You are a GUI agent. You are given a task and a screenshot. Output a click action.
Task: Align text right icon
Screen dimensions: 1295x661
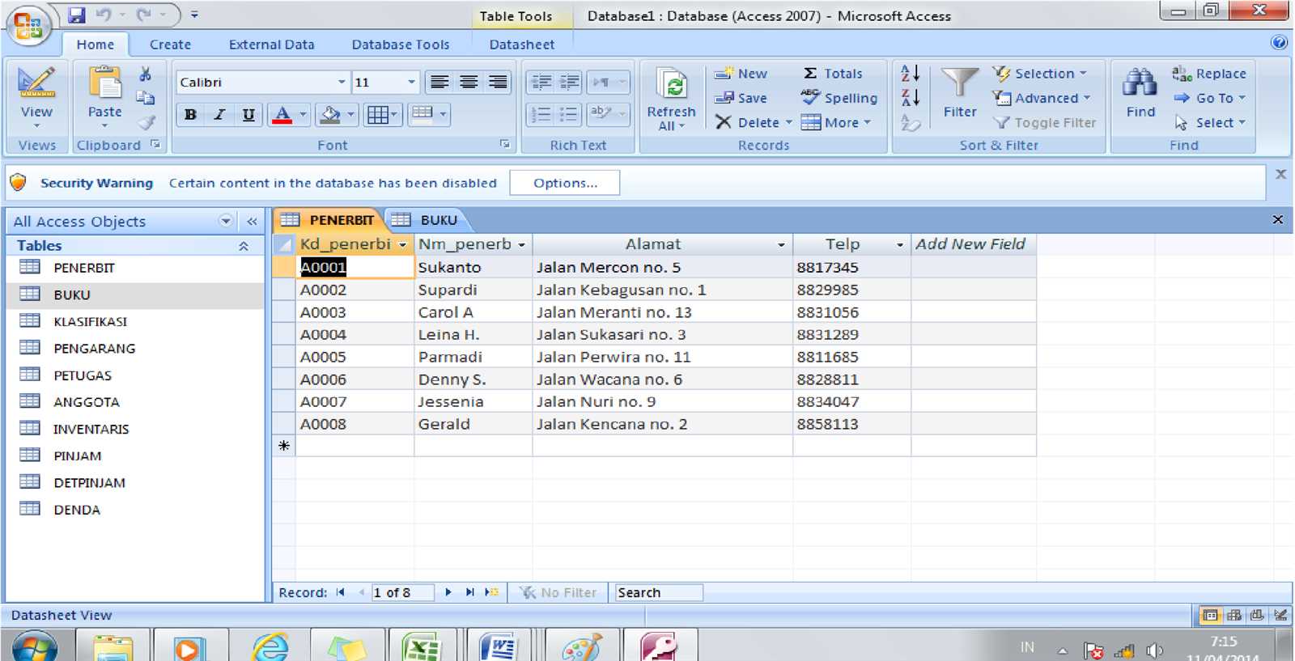(498, 82)
